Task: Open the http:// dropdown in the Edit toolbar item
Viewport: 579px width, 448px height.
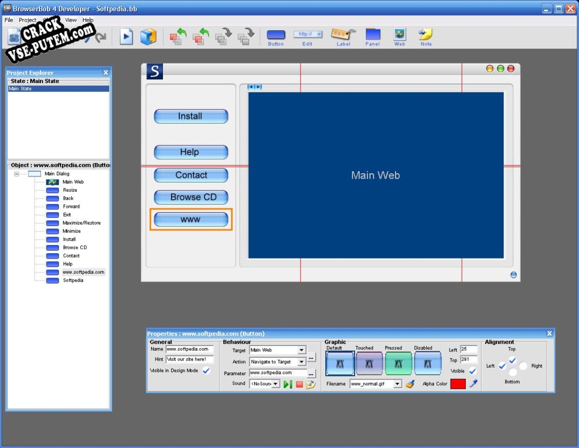Action: (319, 34)
